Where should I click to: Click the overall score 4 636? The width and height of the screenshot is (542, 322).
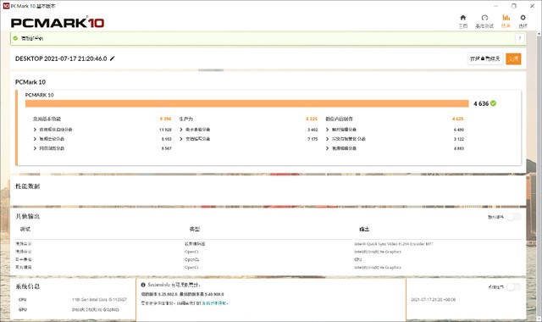(x=481, y=103)
